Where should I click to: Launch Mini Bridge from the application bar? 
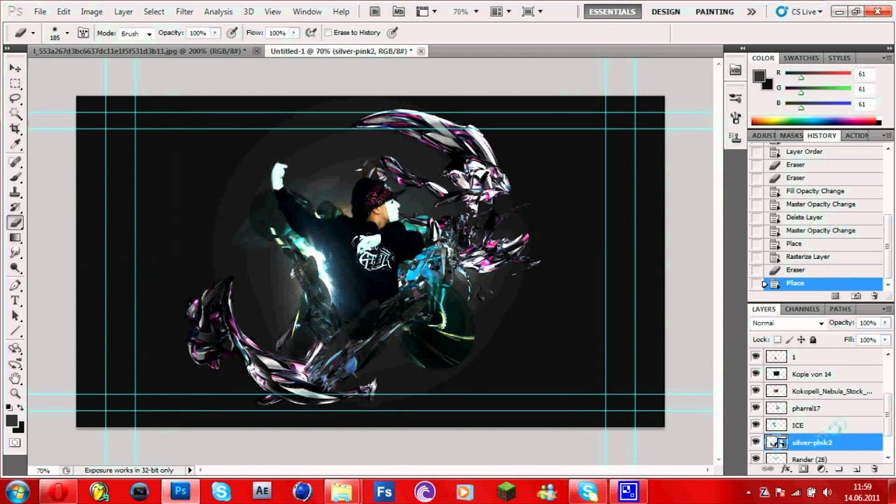click(x=399, y=12)
